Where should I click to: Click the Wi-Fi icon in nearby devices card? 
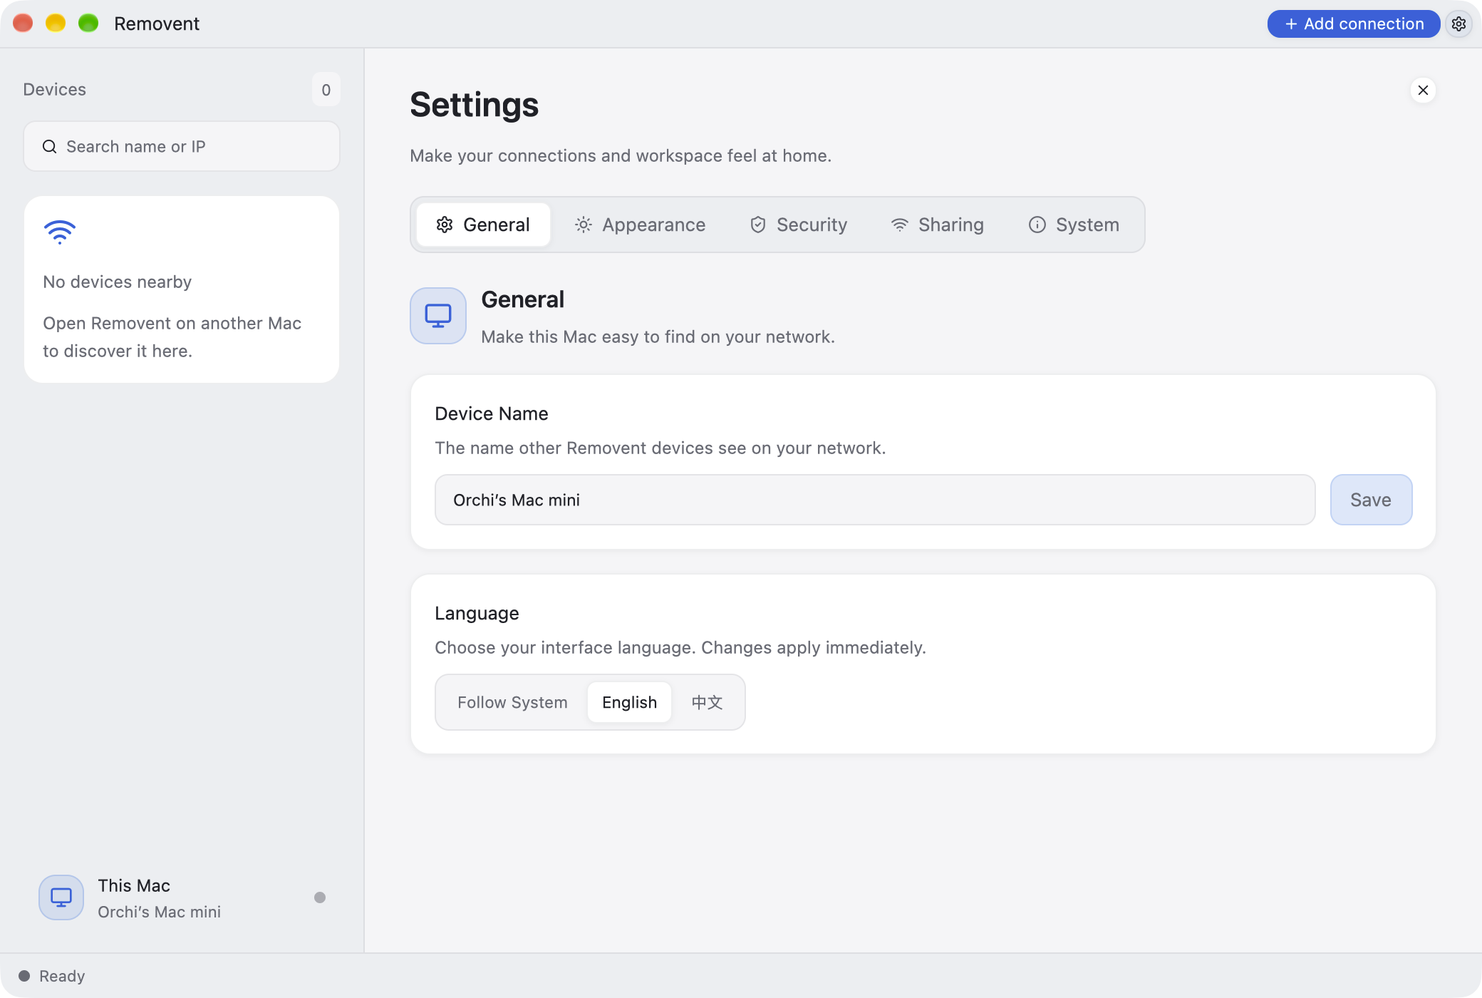coord(60,232)
